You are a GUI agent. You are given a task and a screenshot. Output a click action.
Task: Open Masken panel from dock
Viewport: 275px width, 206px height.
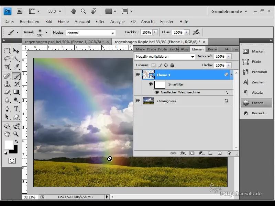pyautogui.click(x=256, y=51)
